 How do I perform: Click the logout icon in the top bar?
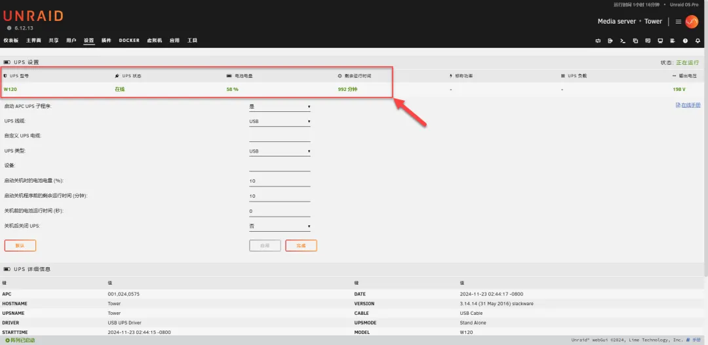click(x=610, y=41)
